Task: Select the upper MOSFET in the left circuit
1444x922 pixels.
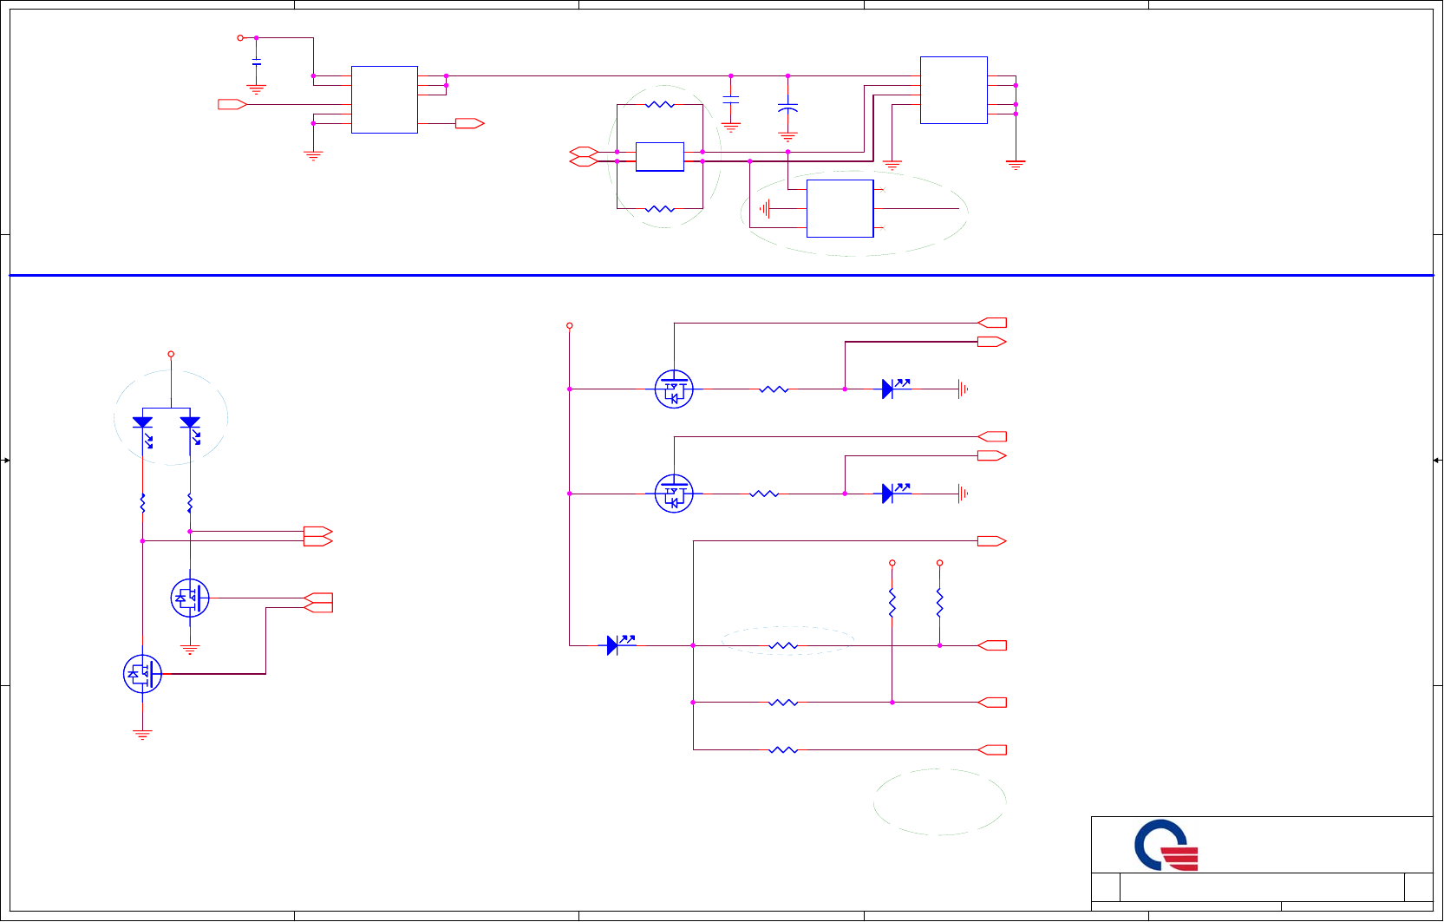Action: (190, 598)
